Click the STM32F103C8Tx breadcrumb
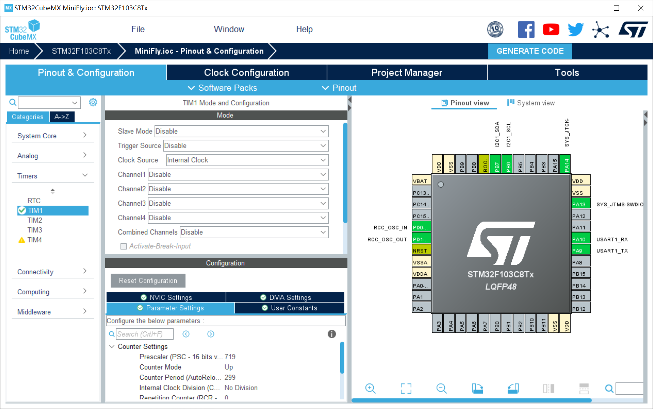Viewport: 653px width, 409px height. point(81,51)
